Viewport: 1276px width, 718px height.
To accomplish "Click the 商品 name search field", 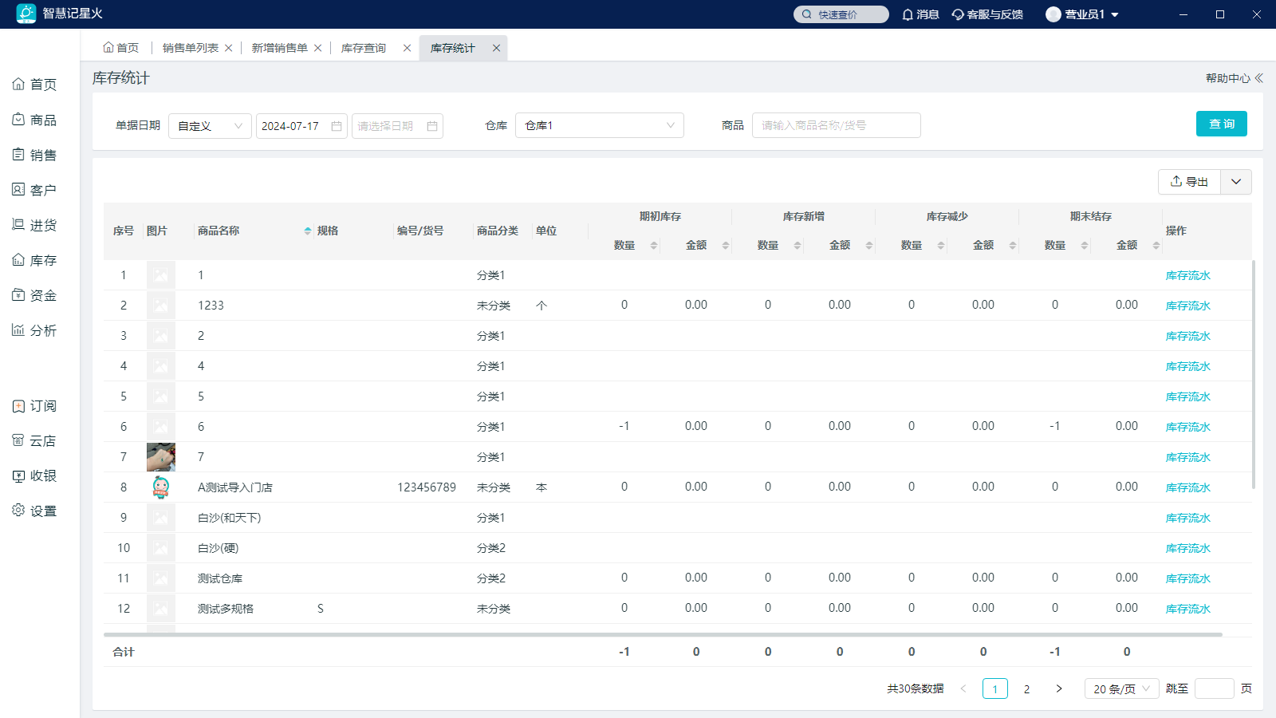I will pos(837,125).
